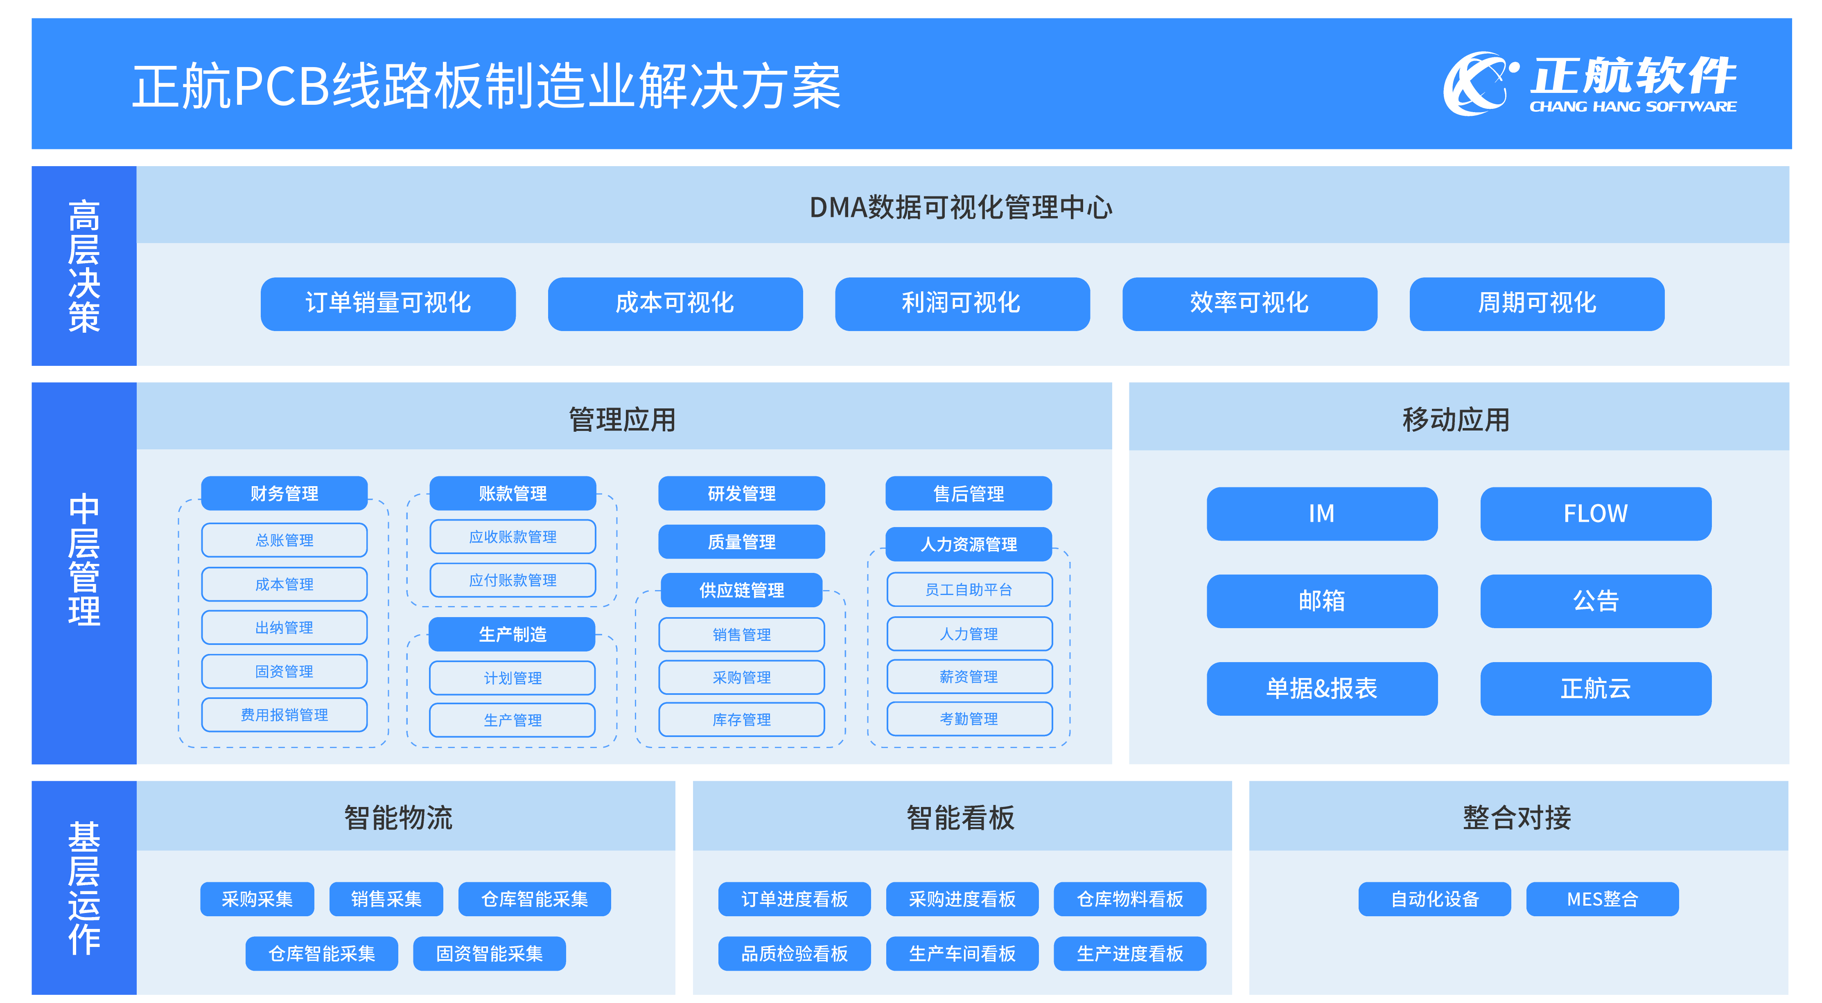Choose 计划管理
The height and width of the screenshot is (1003, 1822).
513,678
